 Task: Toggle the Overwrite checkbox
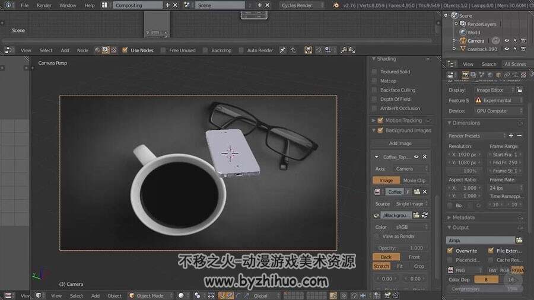click(450, 251)
